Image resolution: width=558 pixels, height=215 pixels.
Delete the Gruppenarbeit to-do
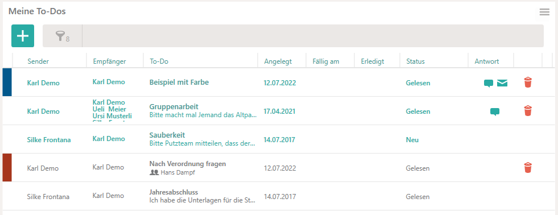528,111
